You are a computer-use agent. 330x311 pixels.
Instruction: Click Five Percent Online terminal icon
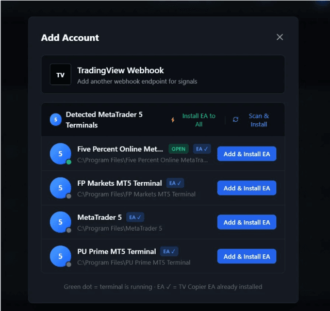tap(60, 154)
